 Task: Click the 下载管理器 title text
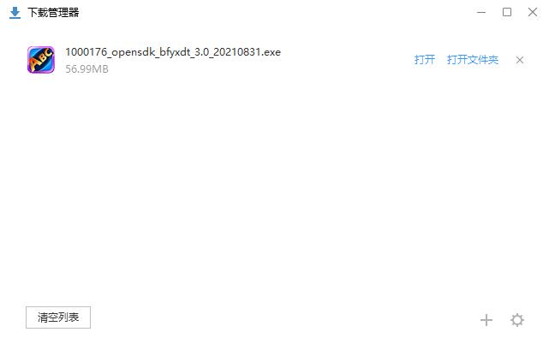coord(53,13)
